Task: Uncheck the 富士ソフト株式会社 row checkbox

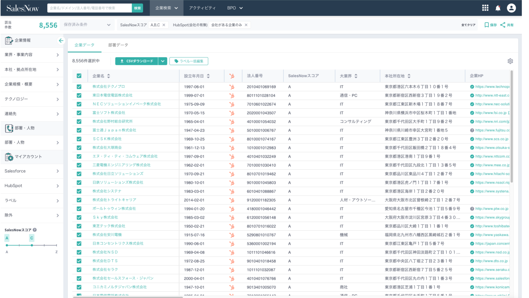Action: pyautogui.click(x=79, y=113)
